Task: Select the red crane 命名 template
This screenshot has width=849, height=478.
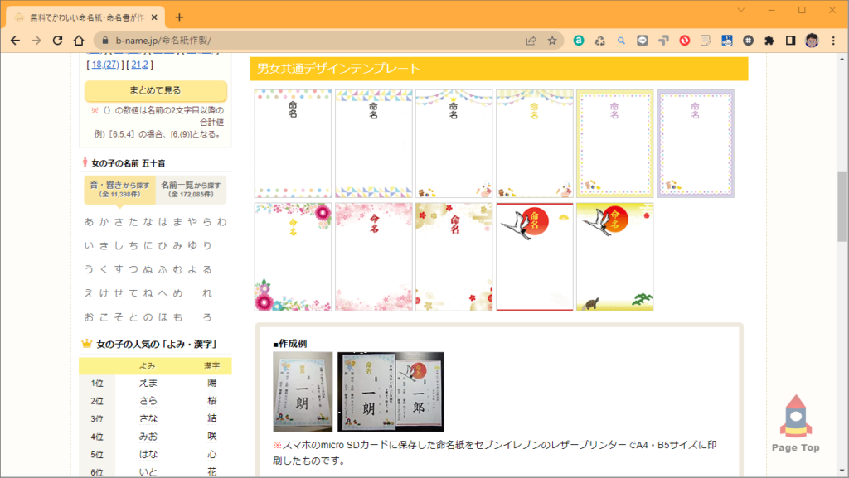Action: pos(535,257)
